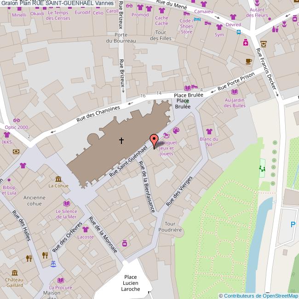Select the Blanc du Nil clothing icon
This screenshot has width=299, height=299.
coord(209,132)
